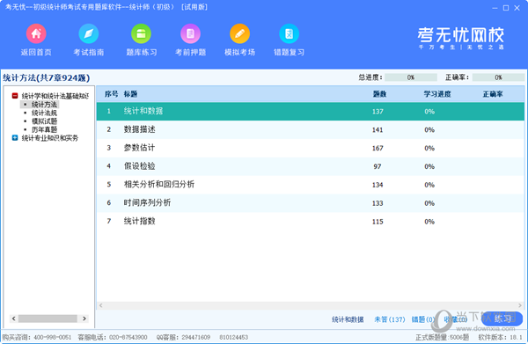Screen dimensions: 528x344
Task: Click left arrow of chapter list scrollbar
Action: tap(100, 305)
